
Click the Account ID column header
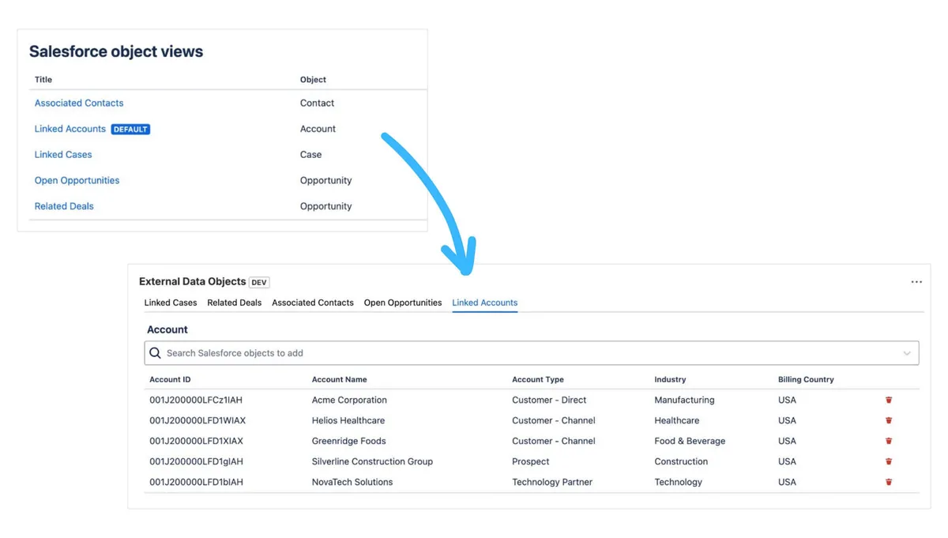[x=170, y=379]
